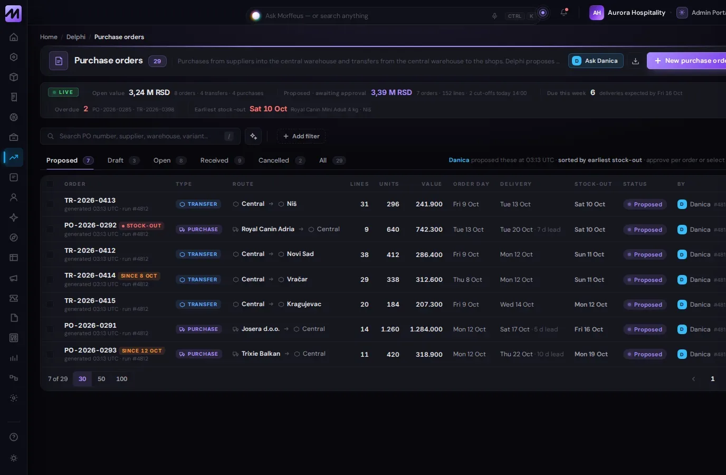
Task: Click the purchase order search field
Action: [140, 136]
